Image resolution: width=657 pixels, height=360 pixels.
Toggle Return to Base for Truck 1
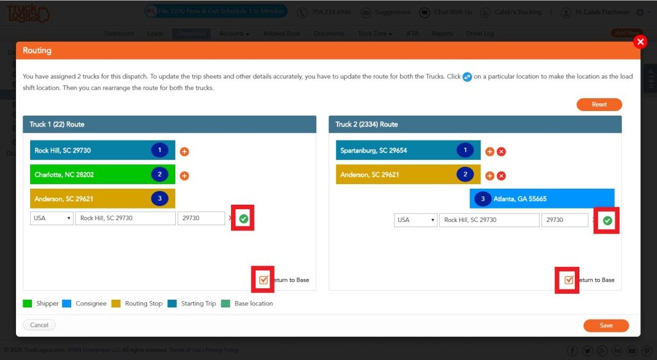[263, 280]
